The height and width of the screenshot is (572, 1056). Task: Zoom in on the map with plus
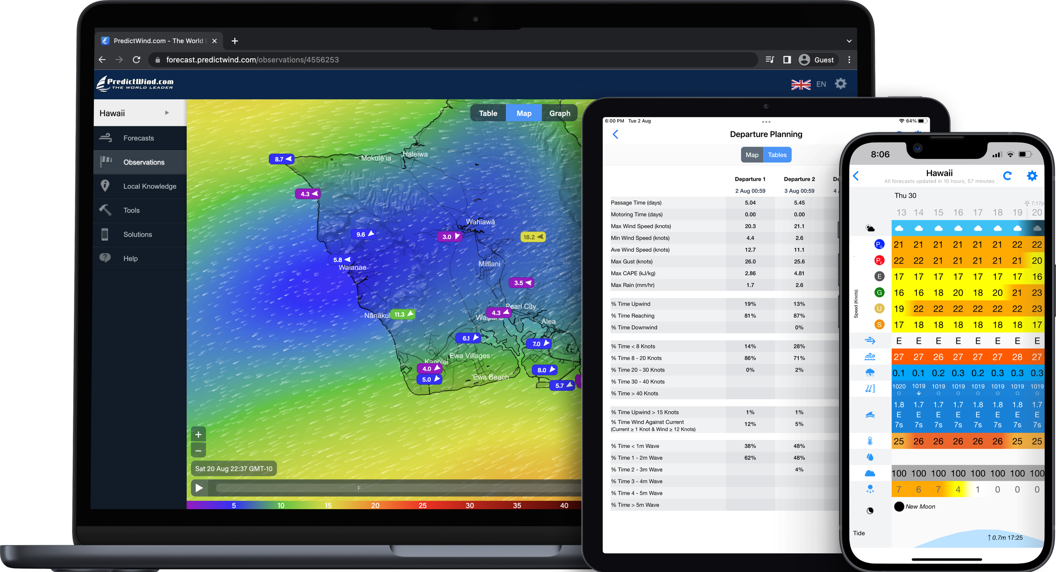pos(198,434)
